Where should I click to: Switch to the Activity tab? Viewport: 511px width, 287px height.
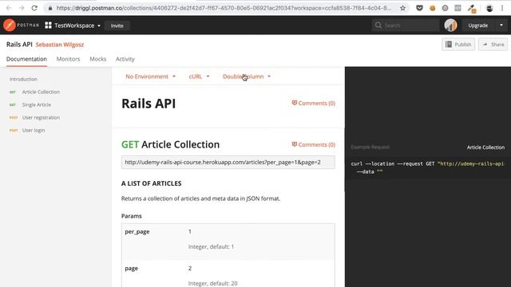click(125, 59)
